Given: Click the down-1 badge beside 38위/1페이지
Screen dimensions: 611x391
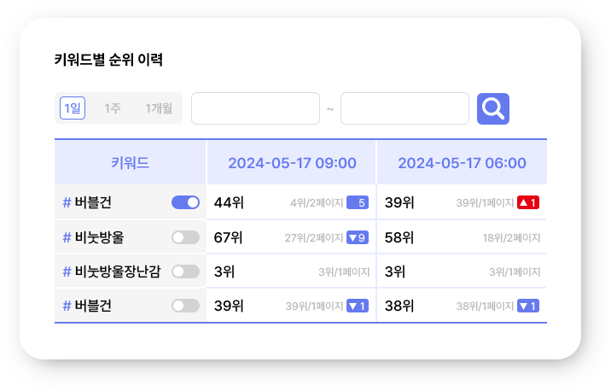Looking at the screenshot, I should coord(528,306).
